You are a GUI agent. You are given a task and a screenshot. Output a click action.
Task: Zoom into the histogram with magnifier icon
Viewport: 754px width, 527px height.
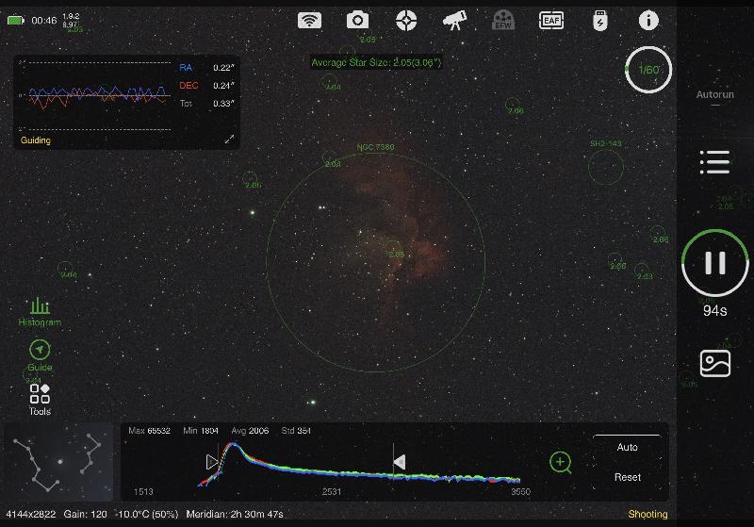[x=560, y=463]
